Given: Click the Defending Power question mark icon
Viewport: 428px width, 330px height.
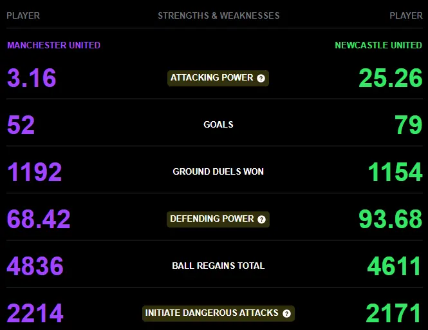Looking at the screenshot, I should click(x=261, y=219).
